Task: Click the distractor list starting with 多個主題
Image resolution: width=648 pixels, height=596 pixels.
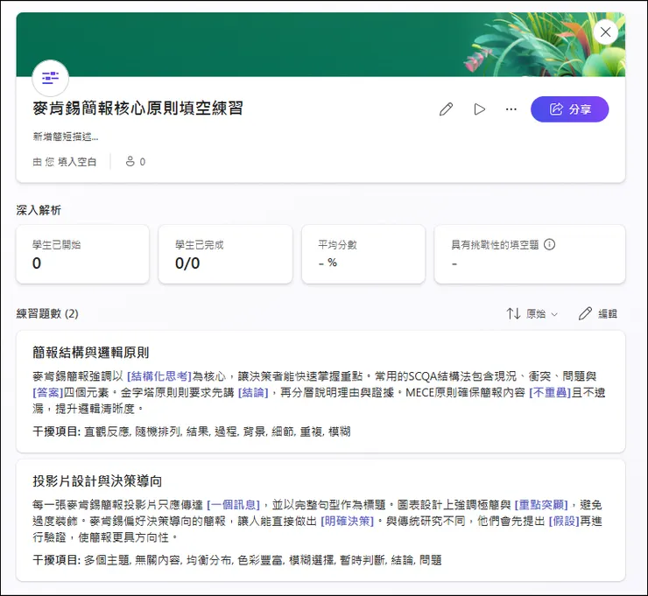Action: click(263, 560)
